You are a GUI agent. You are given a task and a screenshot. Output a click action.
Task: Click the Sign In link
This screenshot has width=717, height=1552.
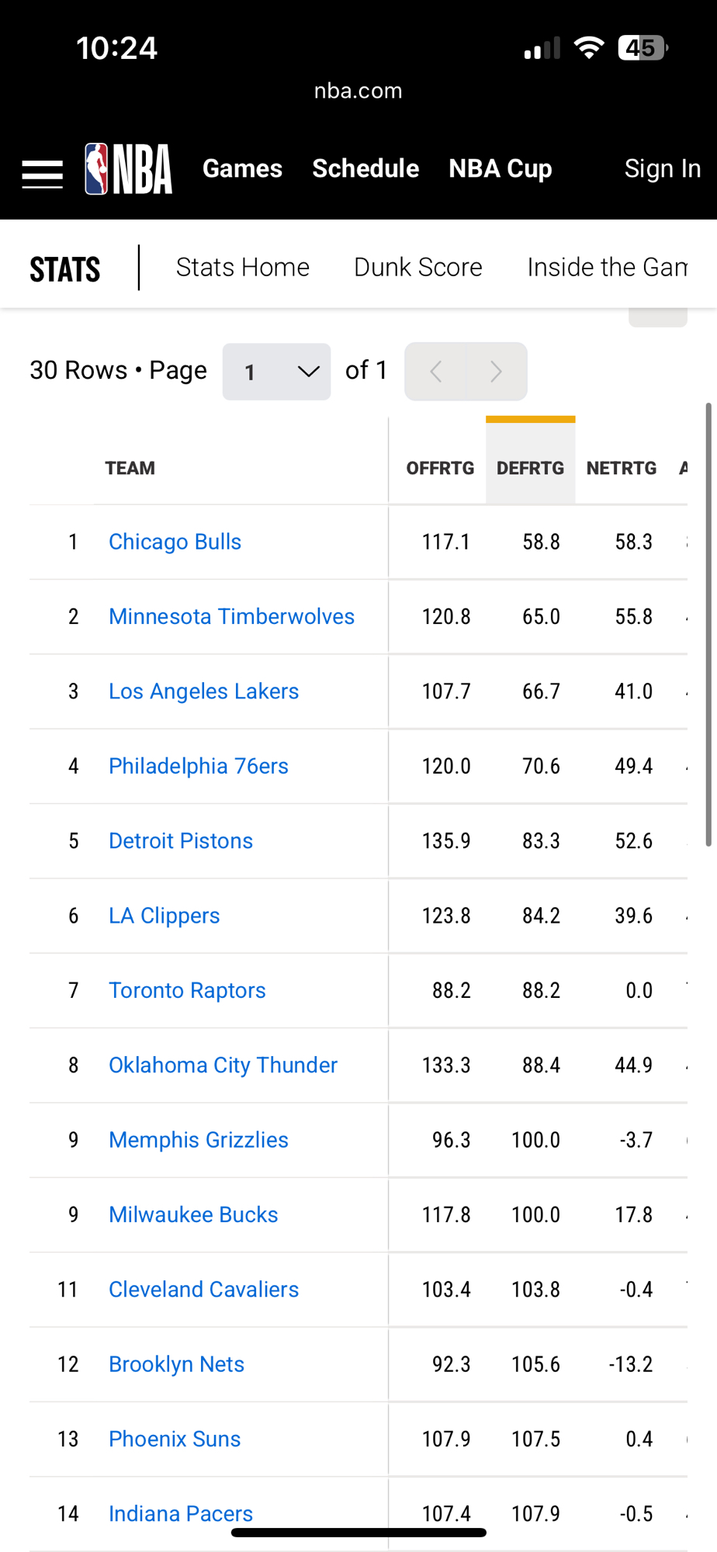(x=662, y=169)
